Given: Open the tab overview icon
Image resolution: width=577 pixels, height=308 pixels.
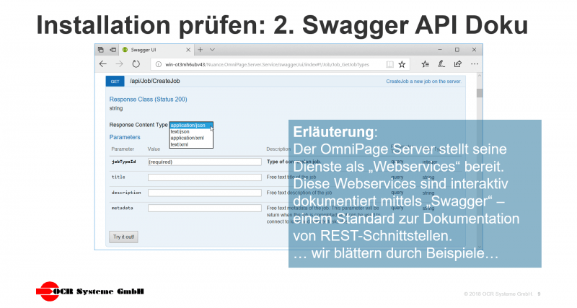Looking at the screenshot, I should click(x=101, y=50).
